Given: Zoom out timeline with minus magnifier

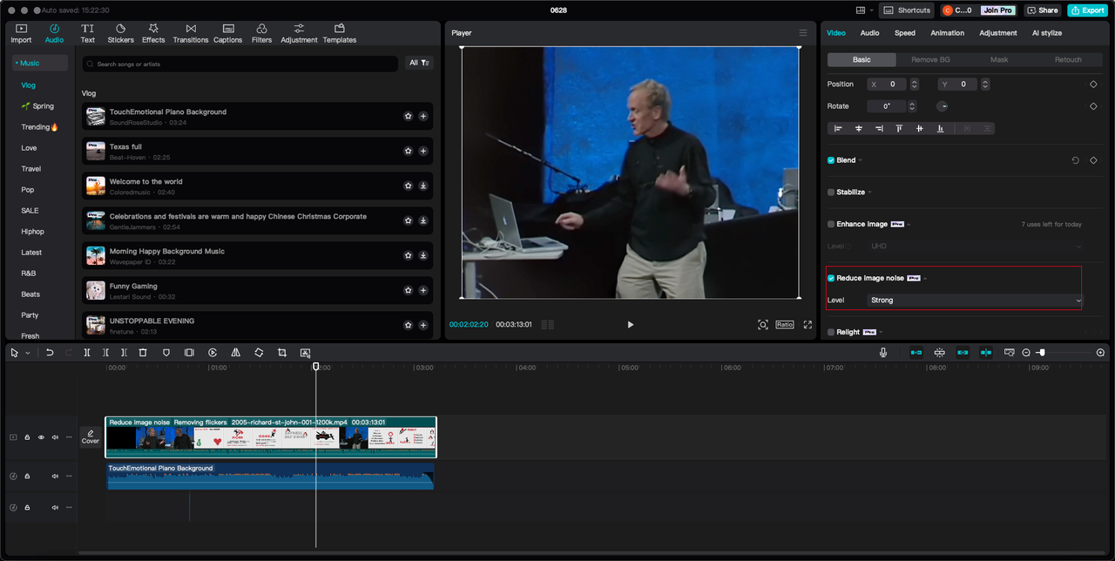Looking at the screenshot, I should [1026, 353].
